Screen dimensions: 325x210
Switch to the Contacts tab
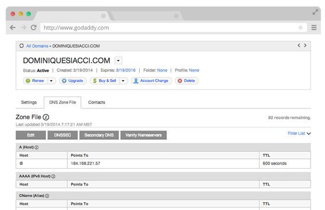96,103
